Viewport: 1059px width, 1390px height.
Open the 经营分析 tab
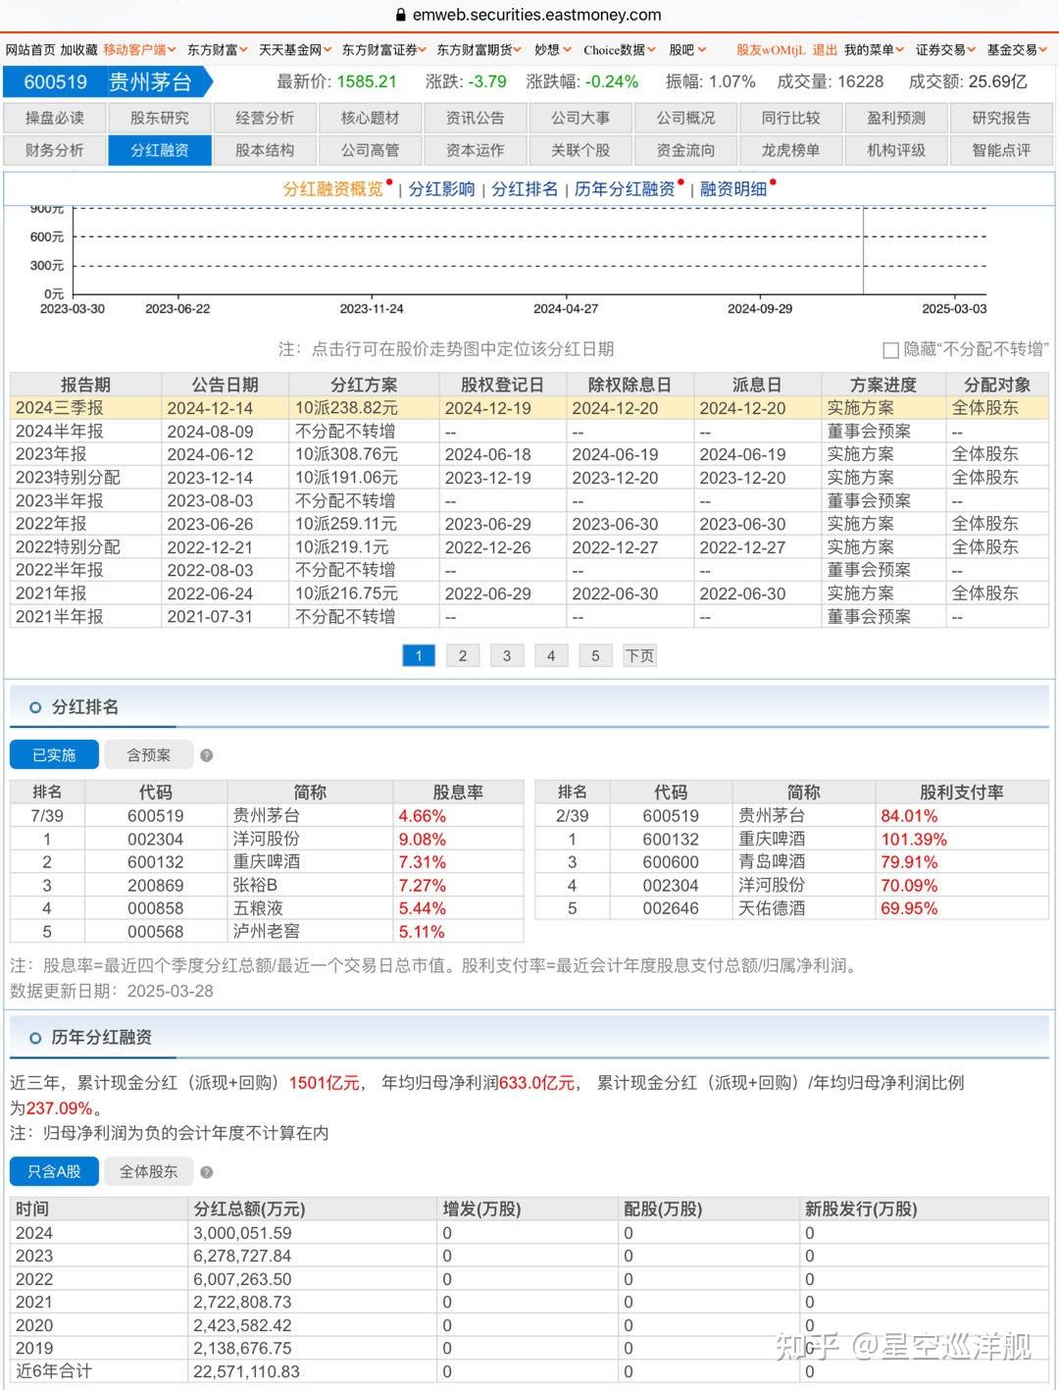click(265, 118)
